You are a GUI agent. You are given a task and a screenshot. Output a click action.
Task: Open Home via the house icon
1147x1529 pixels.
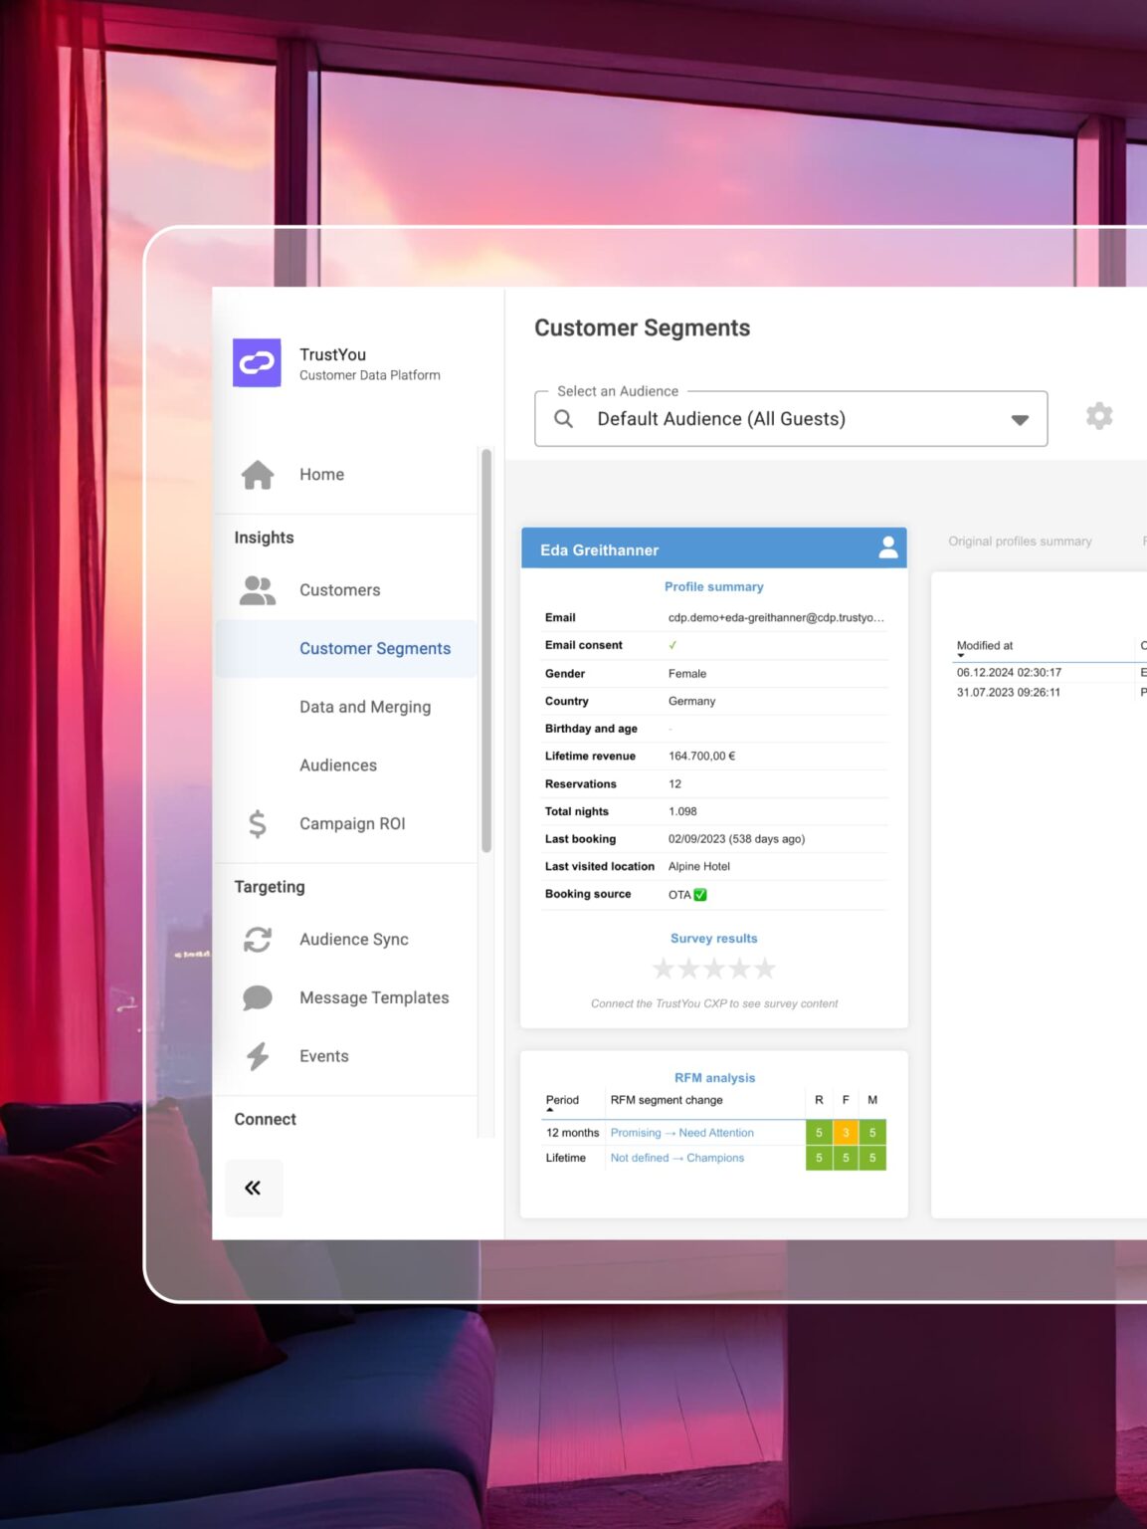point(258,475)
